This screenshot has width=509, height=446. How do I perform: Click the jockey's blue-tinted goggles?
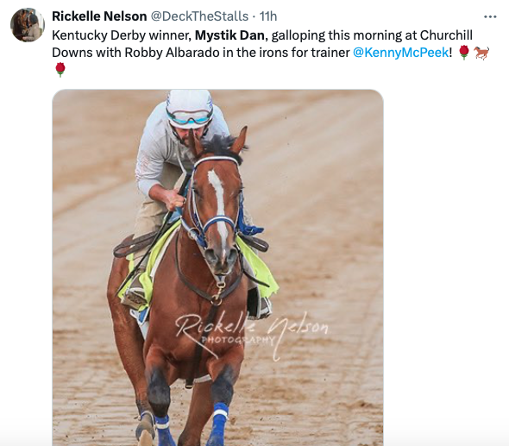point(189,117)
